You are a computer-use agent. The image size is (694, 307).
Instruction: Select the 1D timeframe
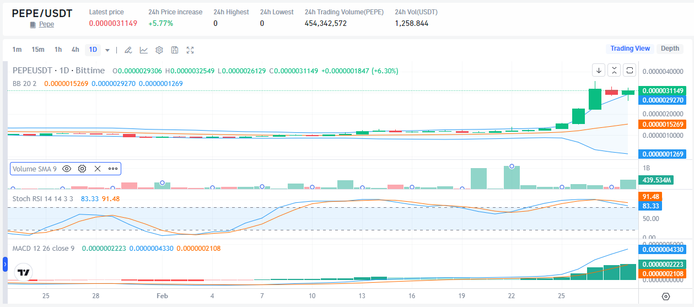tap(93, 50)
